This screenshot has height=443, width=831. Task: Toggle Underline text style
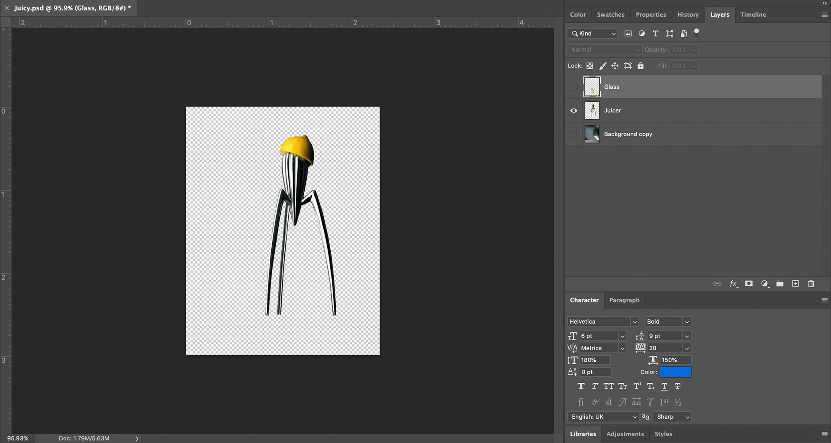click(x=664, y=386)
